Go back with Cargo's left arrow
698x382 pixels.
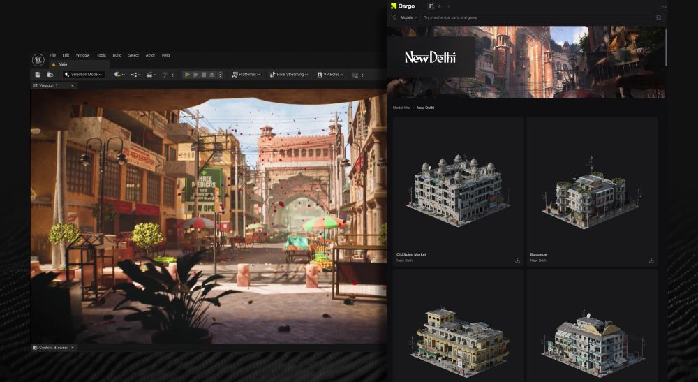coord(440,6)
